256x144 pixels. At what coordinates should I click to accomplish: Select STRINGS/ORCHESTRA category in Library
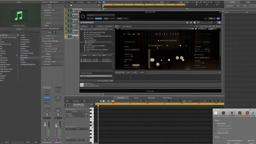(28, 64)
